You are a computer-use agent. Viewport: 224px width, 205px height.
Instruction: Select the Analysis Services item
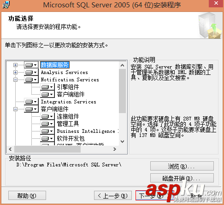[65, 72]
